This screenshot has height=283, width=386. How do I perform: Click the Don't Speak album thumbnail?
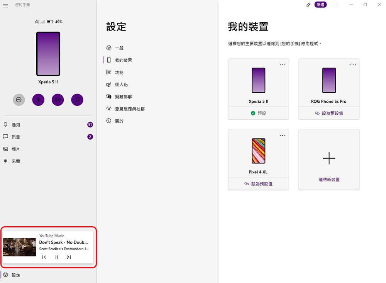(x=19, y=247)
